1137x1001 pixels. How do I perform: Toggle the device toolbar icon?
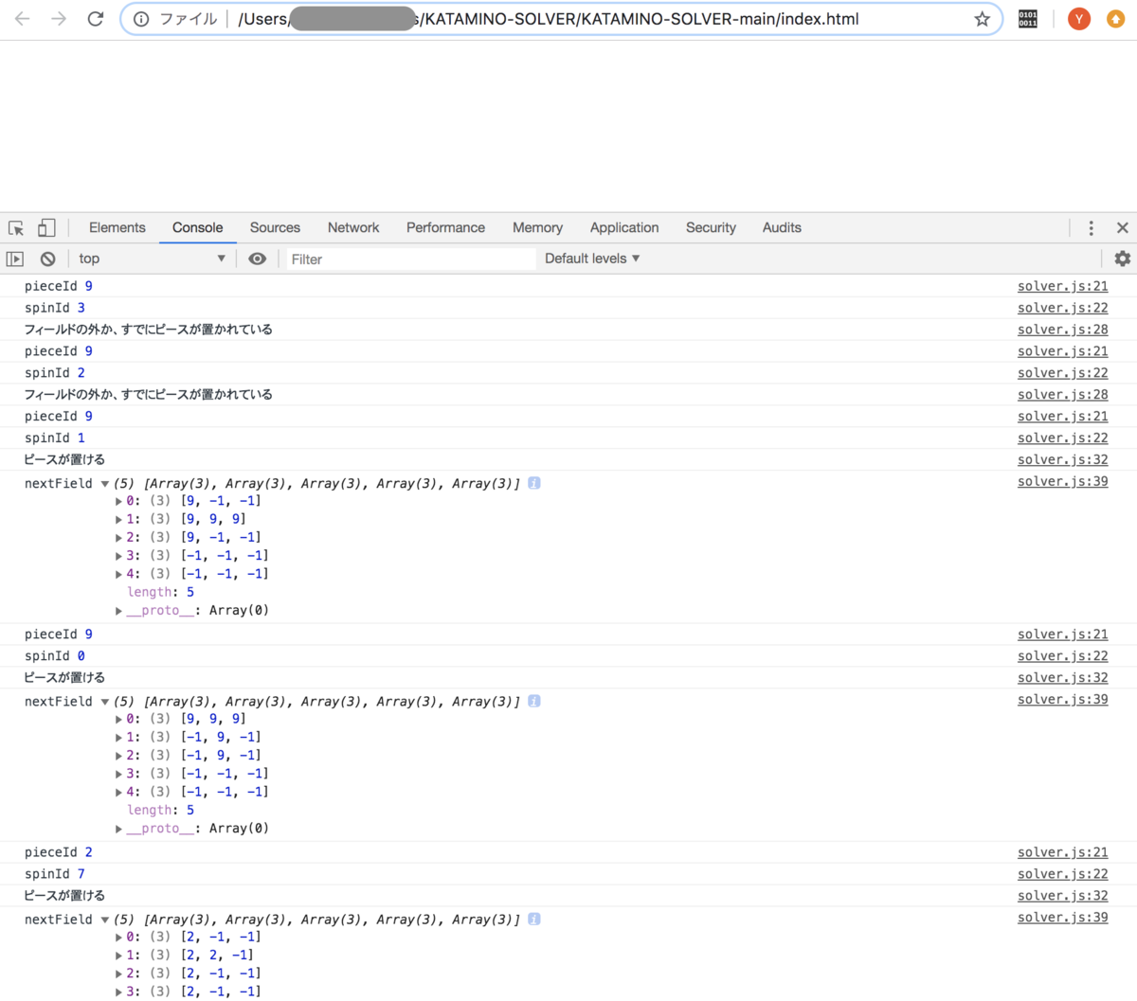(x=45, y=227)
